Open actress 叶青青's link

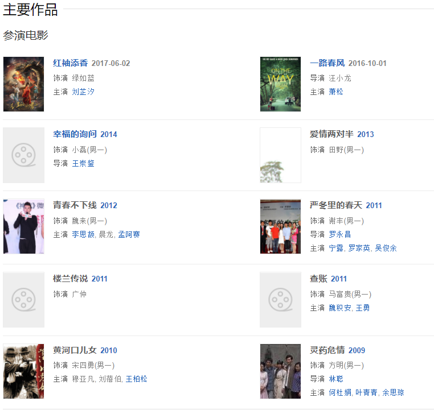(x=366, y=392)
